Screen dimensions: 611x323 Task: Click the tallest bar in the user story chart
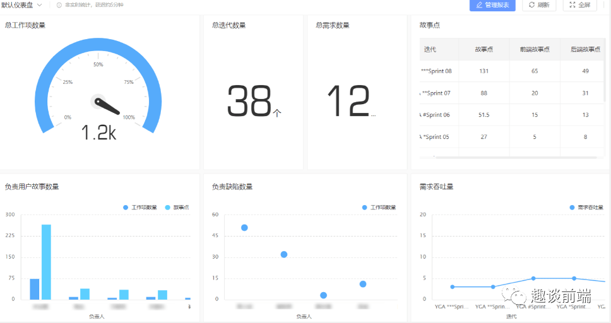pos(46,262)
